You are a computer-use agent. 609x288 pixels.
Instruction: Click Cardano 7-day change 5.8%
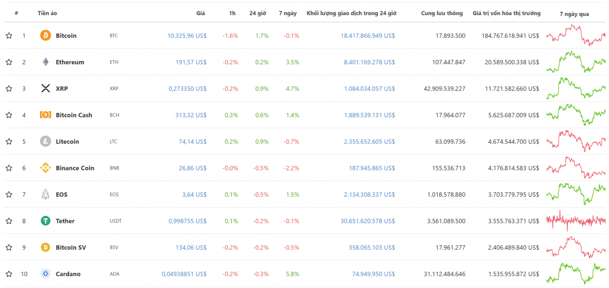[x=292, y=274]
